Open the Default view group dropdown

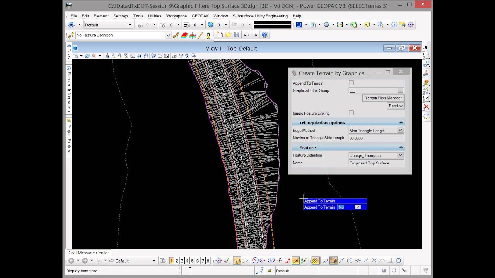pos(133,261)
